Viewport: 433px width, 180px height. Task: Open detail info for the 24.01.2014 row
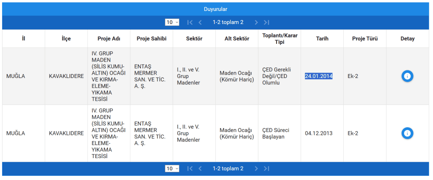tap(407, 76)
